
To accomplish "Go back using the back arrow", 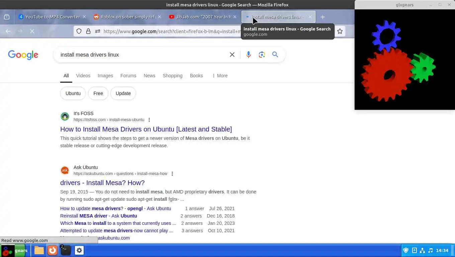I will (x=8, y=31).
